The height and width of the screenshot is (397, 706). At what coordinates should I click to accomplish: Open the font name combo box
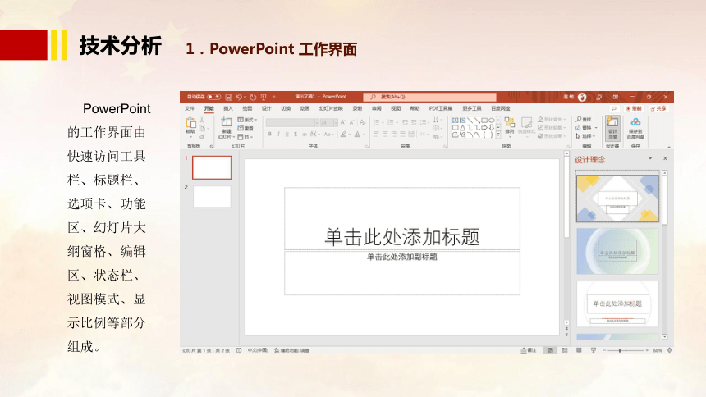tap(292, 122)
